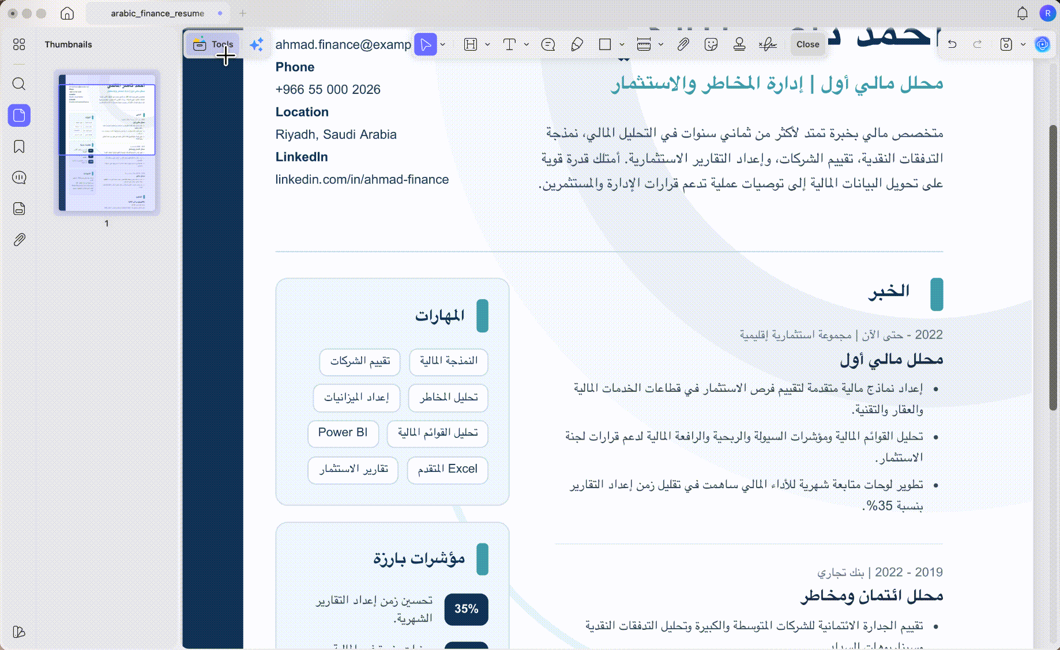The height and width of the screenshot is (650, 1060).
Task: Click the LinkedIn label
Action: [x=301, y=157]
